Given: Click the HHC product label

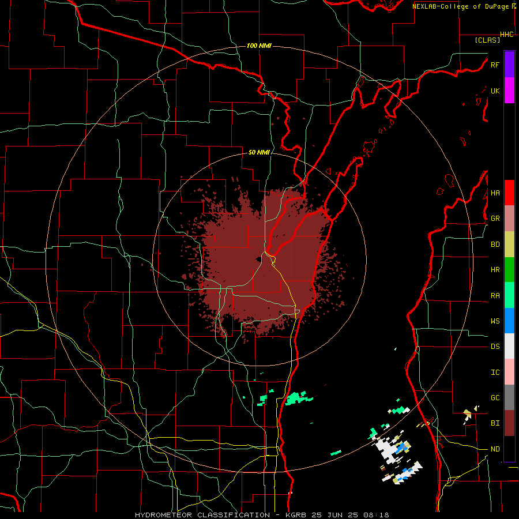Looking at the screenshot, I should [x=507, y=35].
